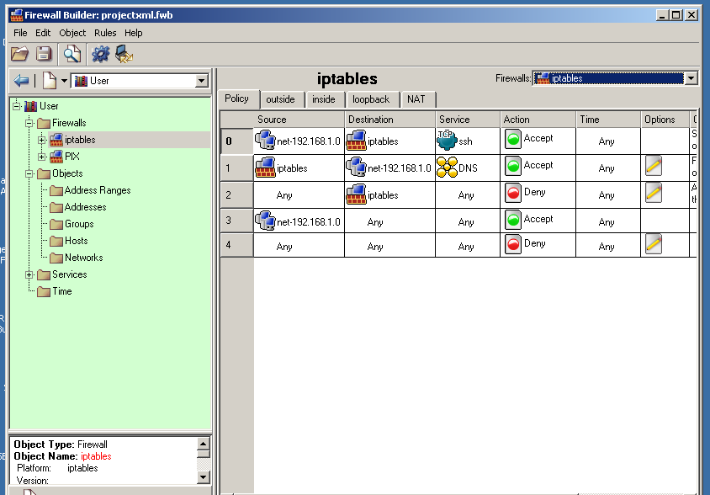Select rule number 0 row header

click(237, 141)
